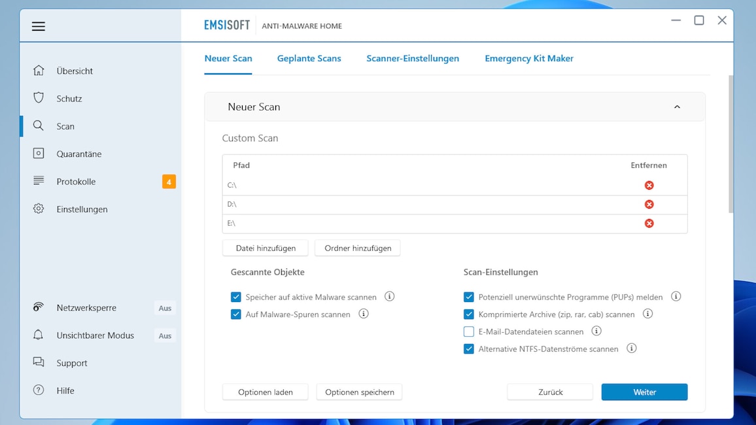Remove the E:\ path from scan
Screen dimensions: 756x425
point(649,223)
